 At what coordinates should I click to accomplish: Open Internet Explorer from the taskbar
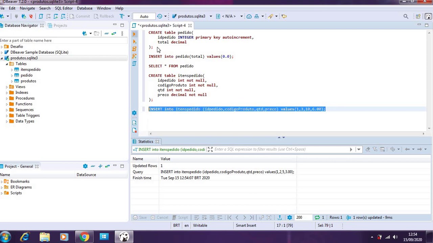pos(25,237)
